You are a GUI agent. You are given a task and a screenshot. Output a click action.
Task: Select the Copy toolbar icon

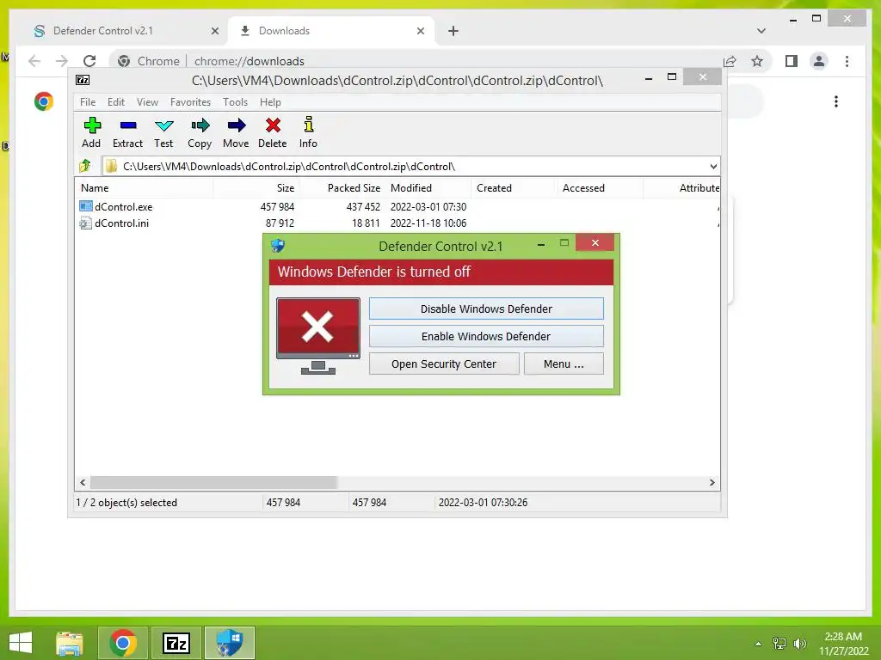coord(200,125)
